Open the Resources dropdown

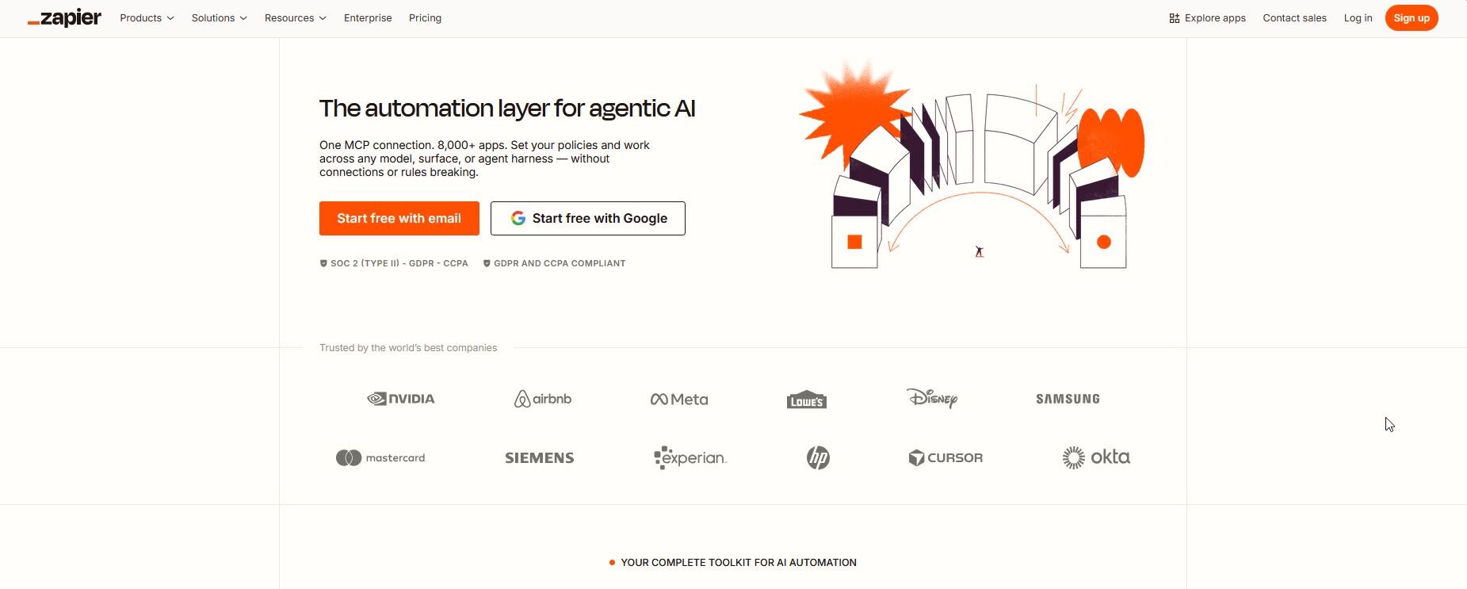pyautogui.click(x=295, y=18)
